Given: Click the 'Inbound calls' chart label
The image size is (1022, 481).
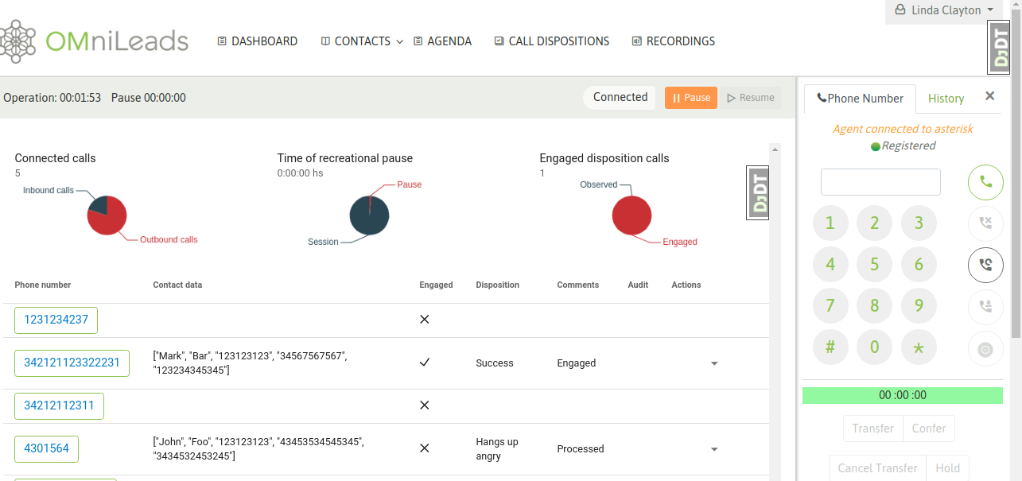Looking at the screenshot, I should pyautogui.click(x=49, y=191).
